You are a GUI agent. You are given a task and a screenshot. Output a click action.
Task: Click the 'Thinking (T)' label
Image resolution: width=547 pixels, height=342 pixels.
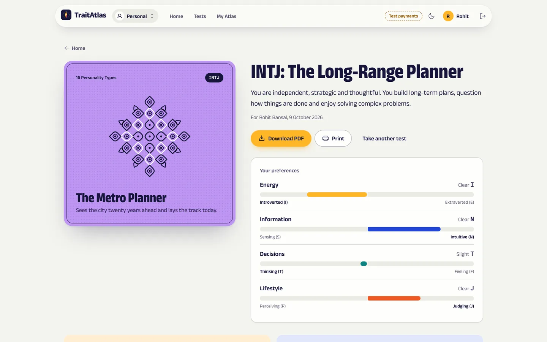point(272,271)
